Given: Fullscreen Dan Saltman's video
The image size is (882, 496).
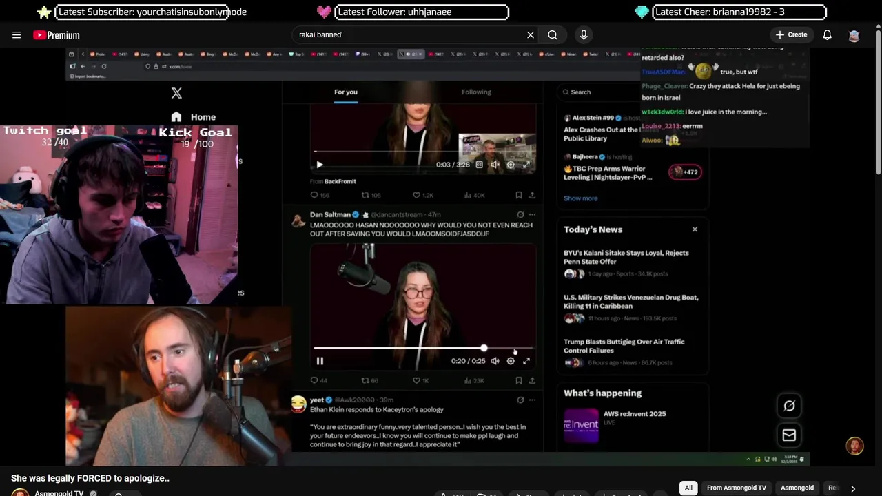Looking at the screenshot, I should pos(526,361).
